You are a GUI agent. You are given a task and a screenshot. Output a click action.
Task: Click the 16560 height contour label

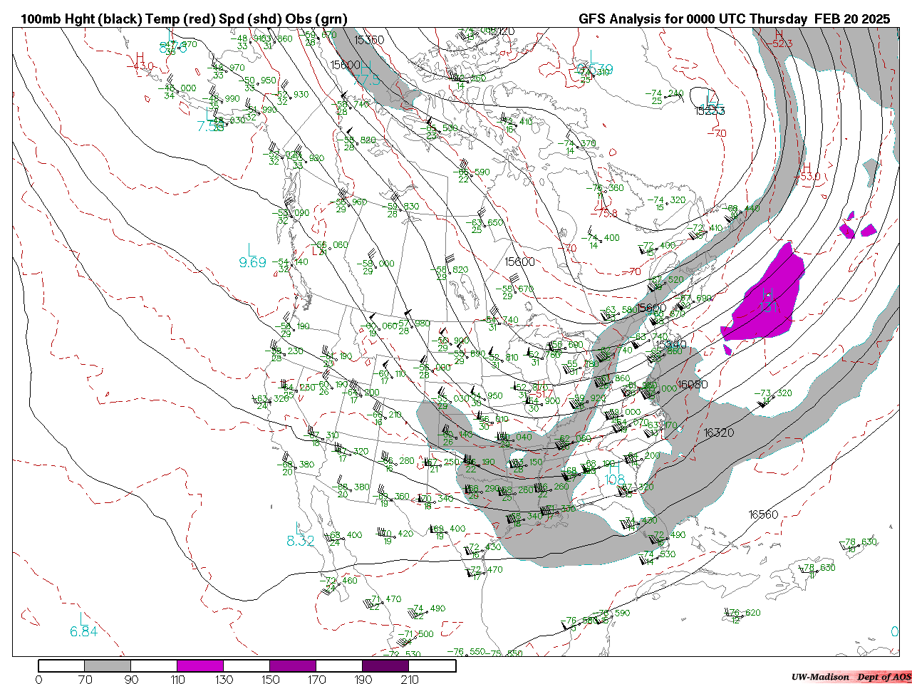click(x=763, y=514)
